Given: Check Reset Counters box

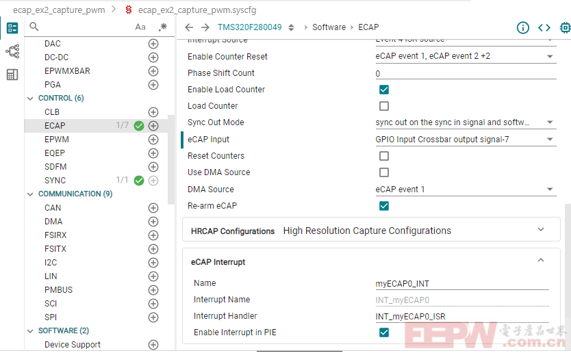Looking at the screenshot, I should (x=384, y=156).
